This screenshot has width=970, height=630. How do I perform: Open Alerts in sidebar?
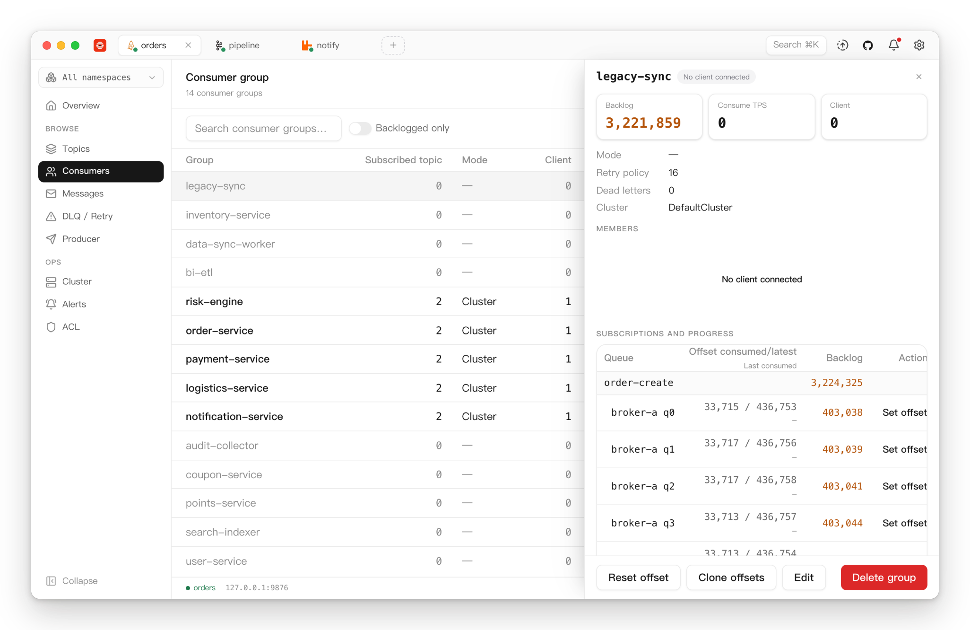pos(101,305)
